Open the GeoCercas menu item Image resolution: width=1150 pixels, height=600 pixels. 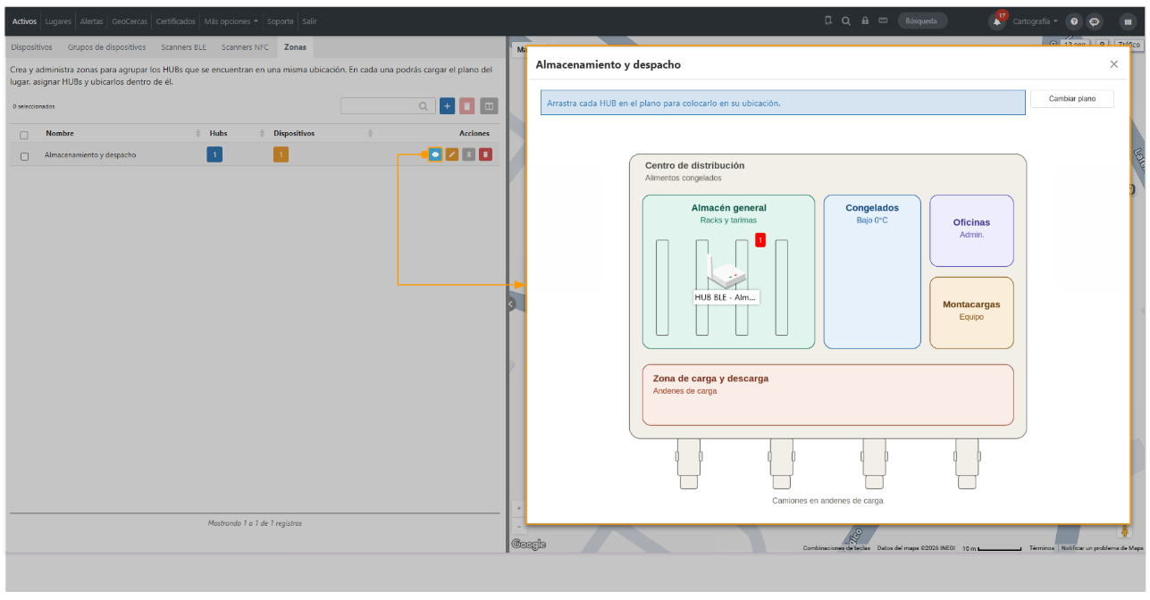point(130,21)
